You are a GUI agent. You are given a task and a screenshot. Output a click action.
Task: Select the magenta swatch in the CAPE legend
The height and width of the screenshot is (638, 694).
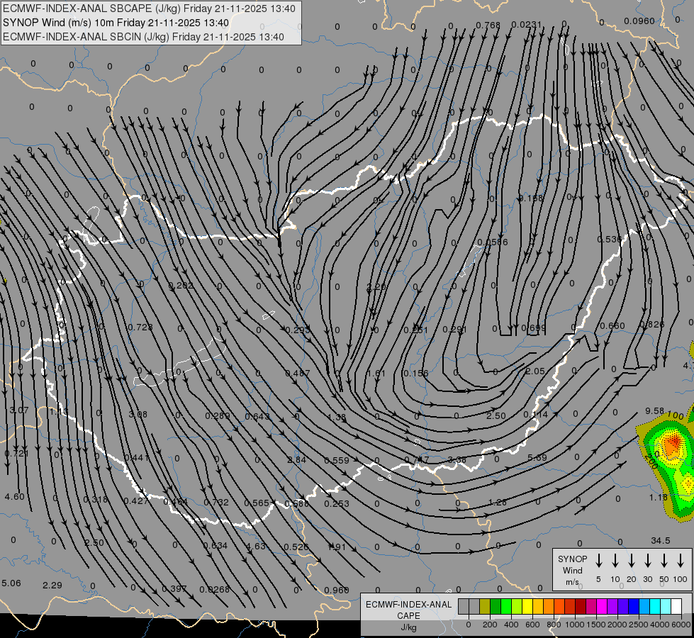(x=602, y=607)
